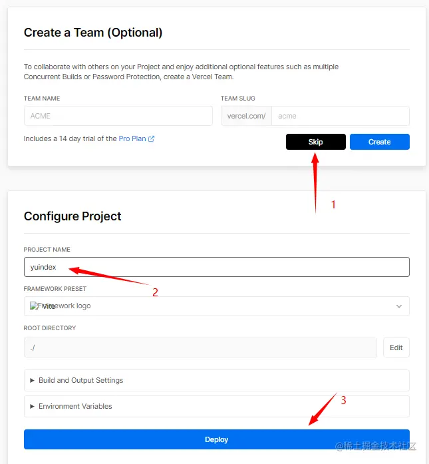Screen dimensions: 429x464
Task: Click the vercel.com/ slug prefix
Action: 246,116
